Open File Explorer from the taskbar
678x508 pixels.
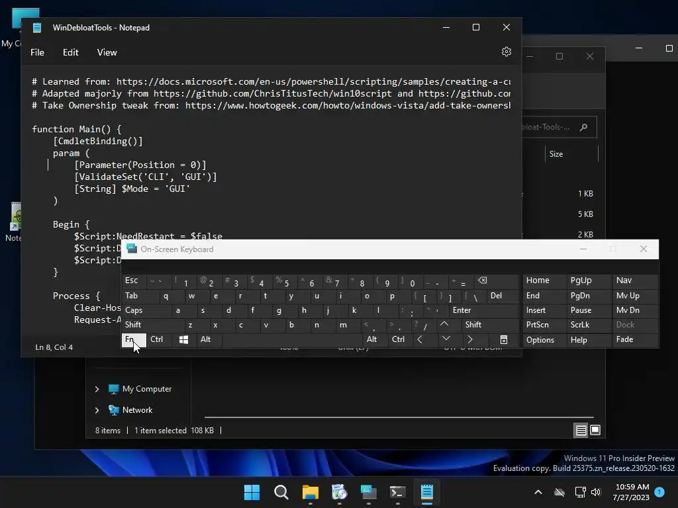[310, 492]
